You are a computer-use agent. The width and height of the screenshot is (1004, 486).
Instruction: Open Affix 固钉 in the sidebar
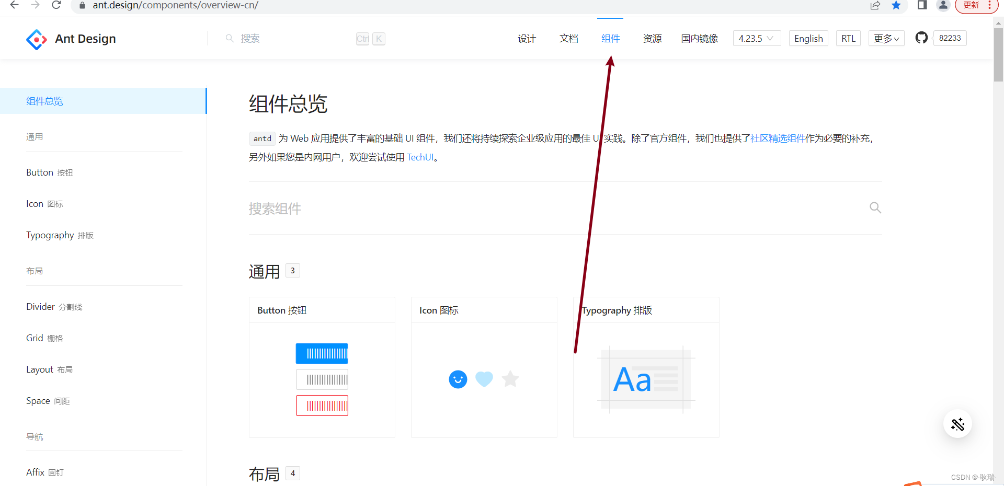(x=44, y=472)
